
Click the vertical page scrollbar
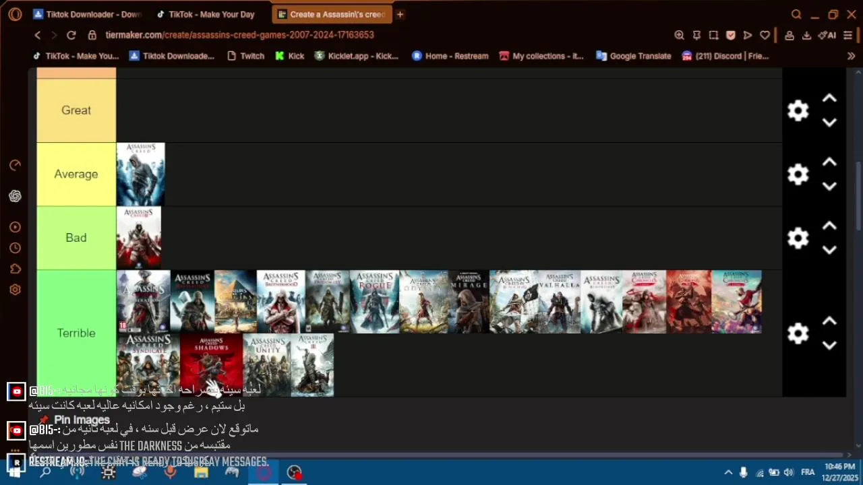point(858,195)
